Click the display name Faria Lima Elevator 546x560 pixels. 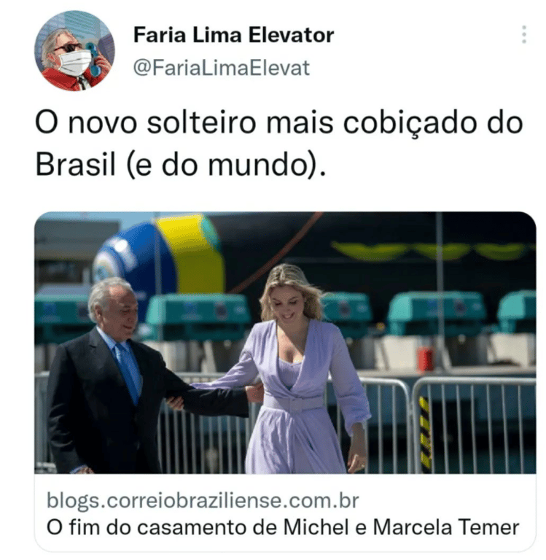(x=233, y=35)
